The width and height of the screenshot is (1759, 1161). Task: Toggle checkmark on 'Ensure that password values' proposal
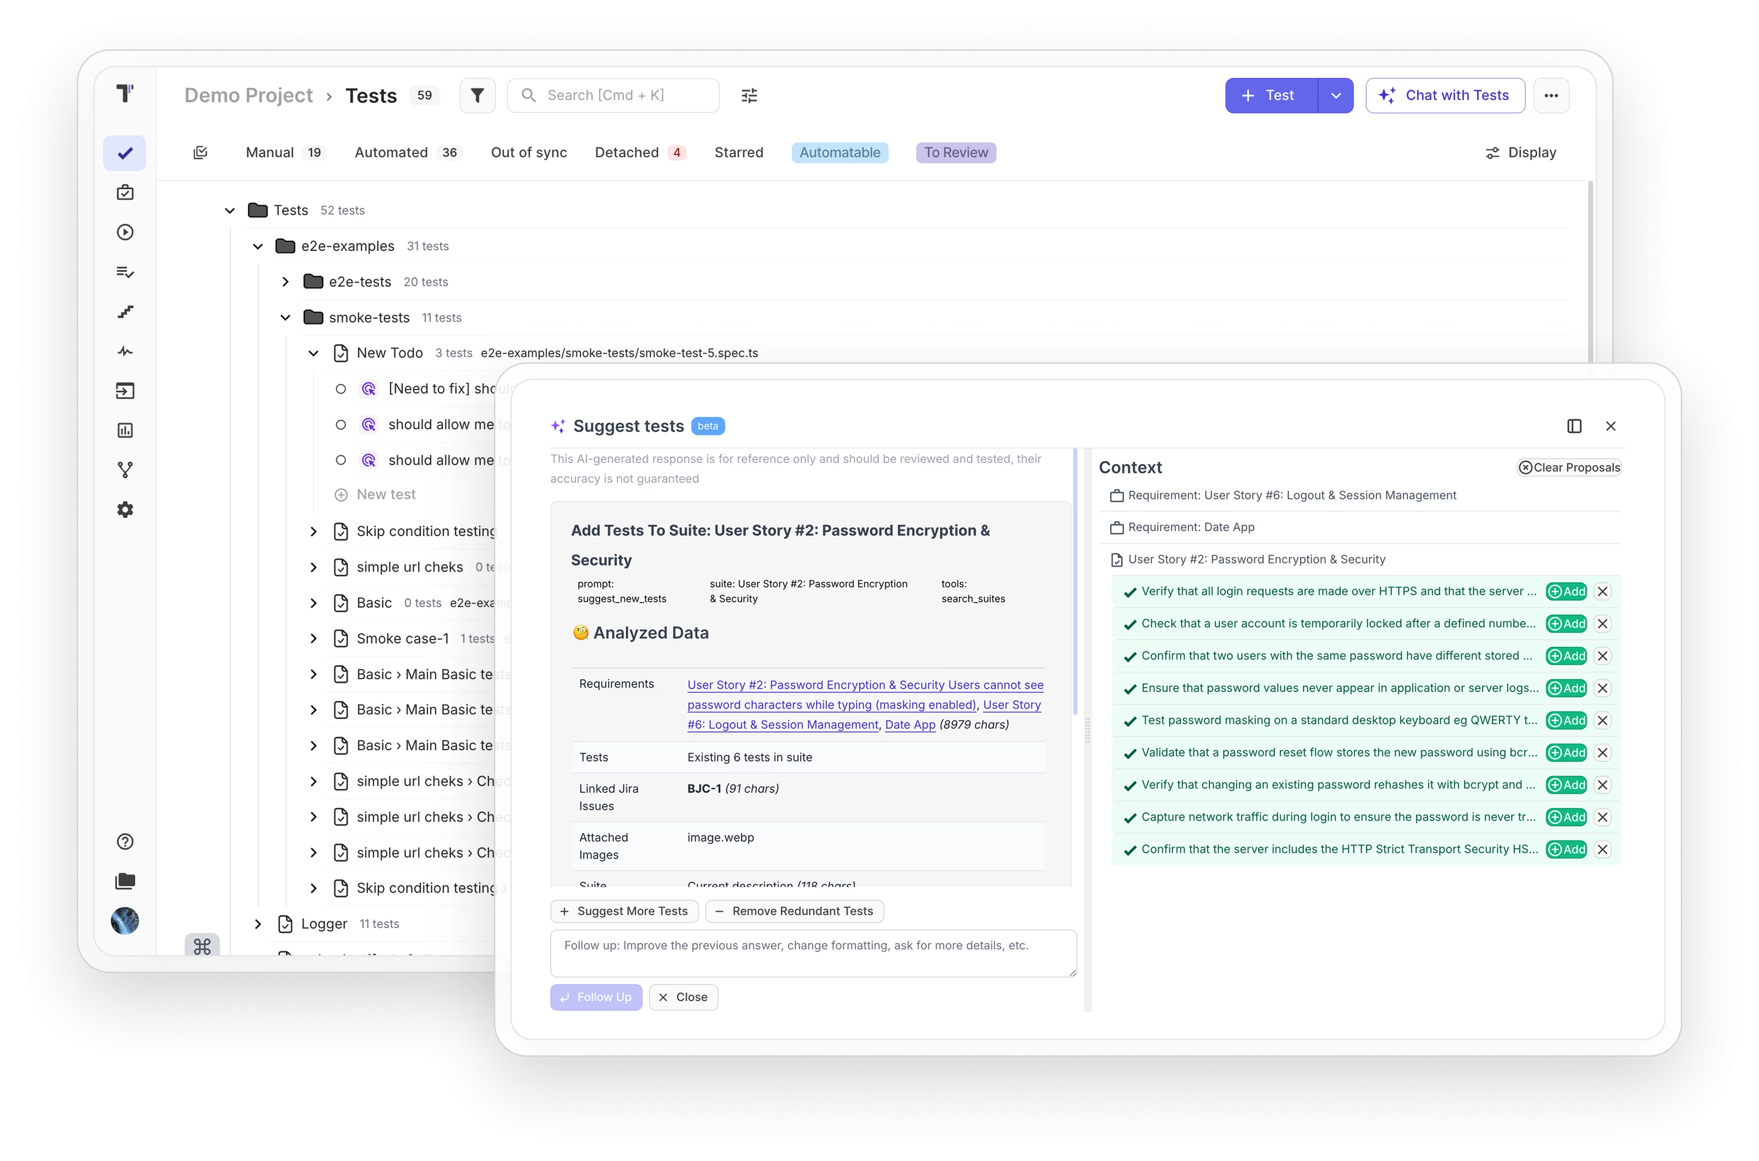pos(1131,688)
